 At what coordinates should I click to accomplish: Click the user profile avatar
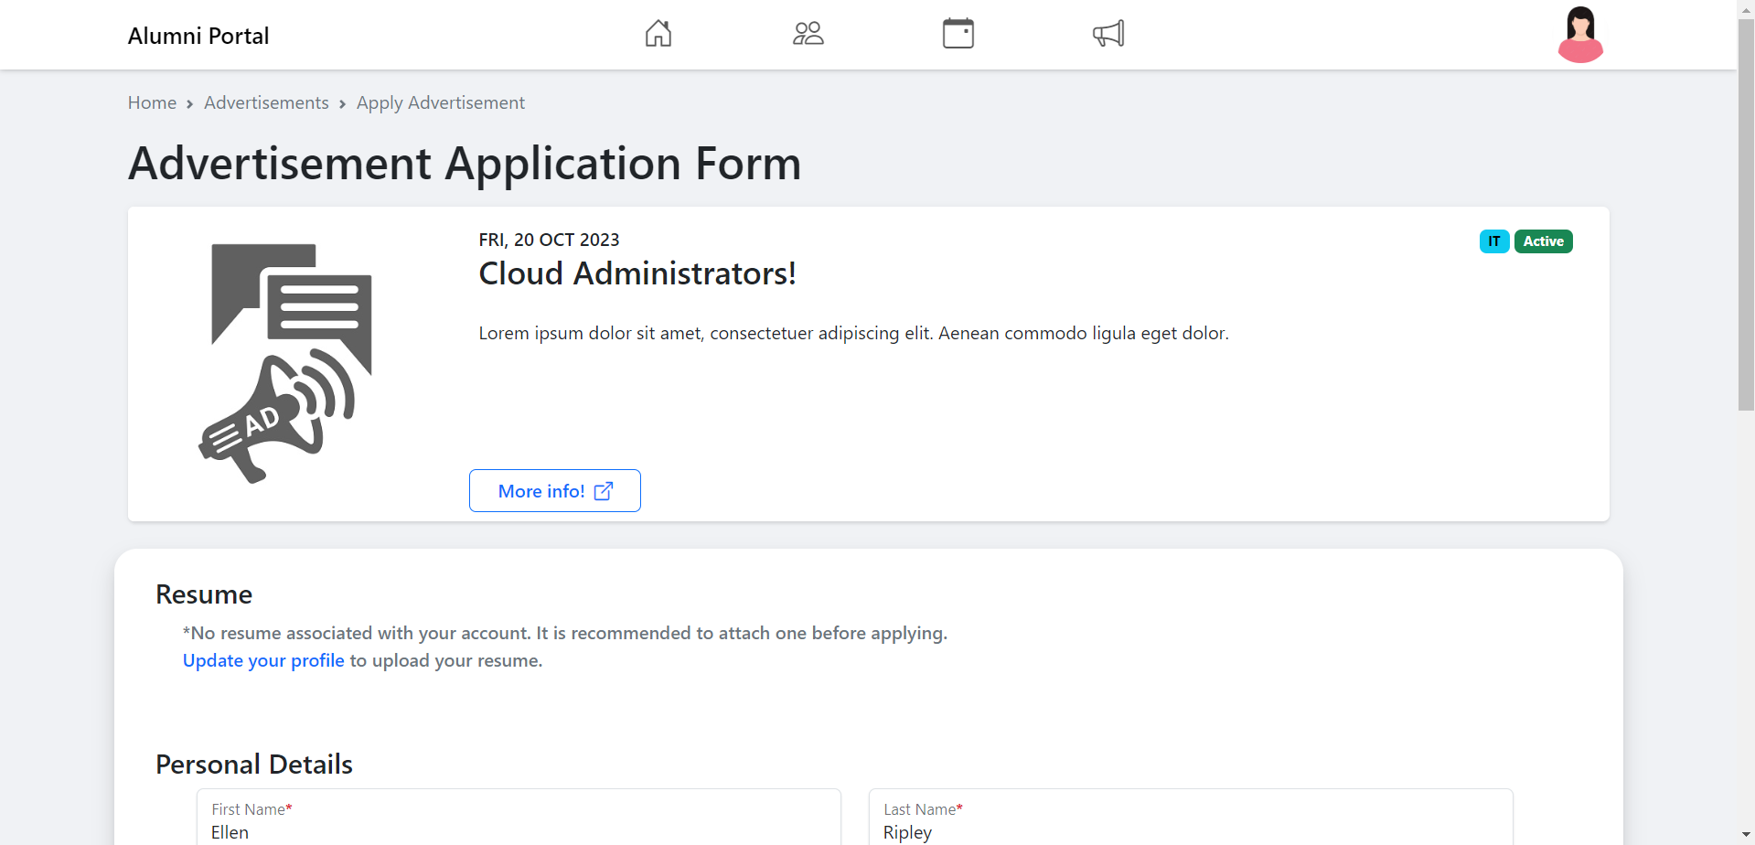click(x=1580, y=35)
